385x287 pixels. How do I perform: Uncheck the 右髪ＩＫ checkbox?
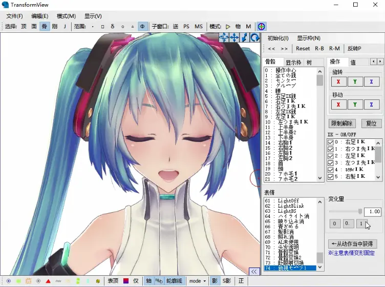pyautogui.click(x=331, y=177)
